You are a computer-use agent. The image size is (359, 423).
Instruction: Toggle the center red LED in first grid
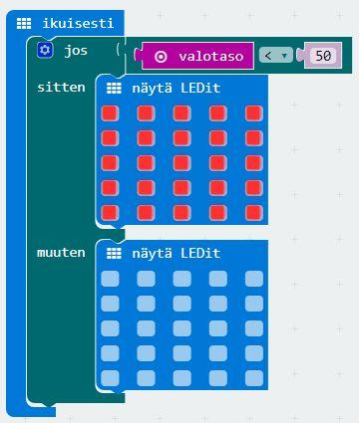point(181,163)
